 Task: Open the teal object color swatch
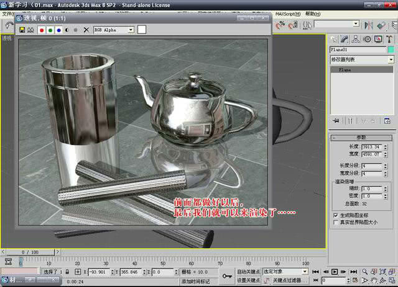click(391, 50)
